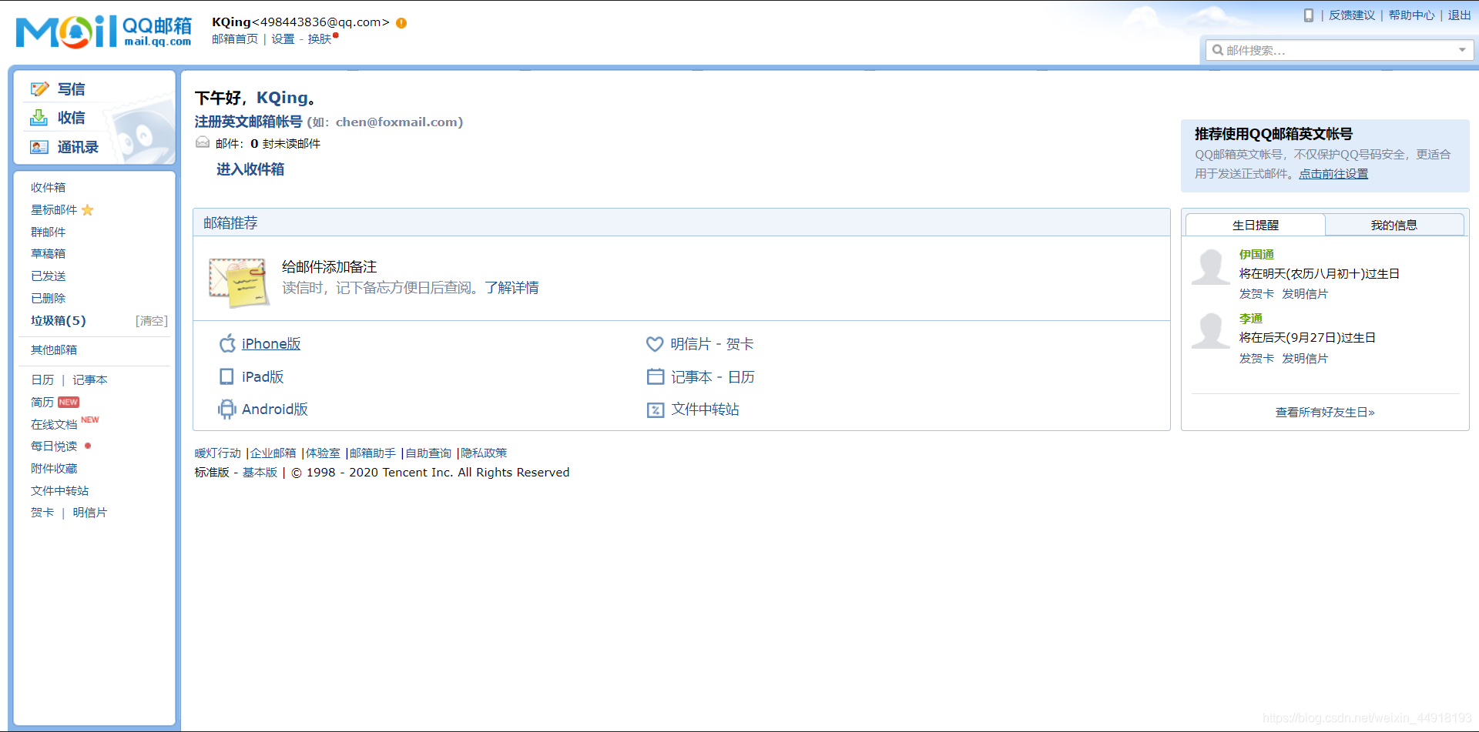
Task: Open 简历 in sidebar
Action: pos(42,402)
